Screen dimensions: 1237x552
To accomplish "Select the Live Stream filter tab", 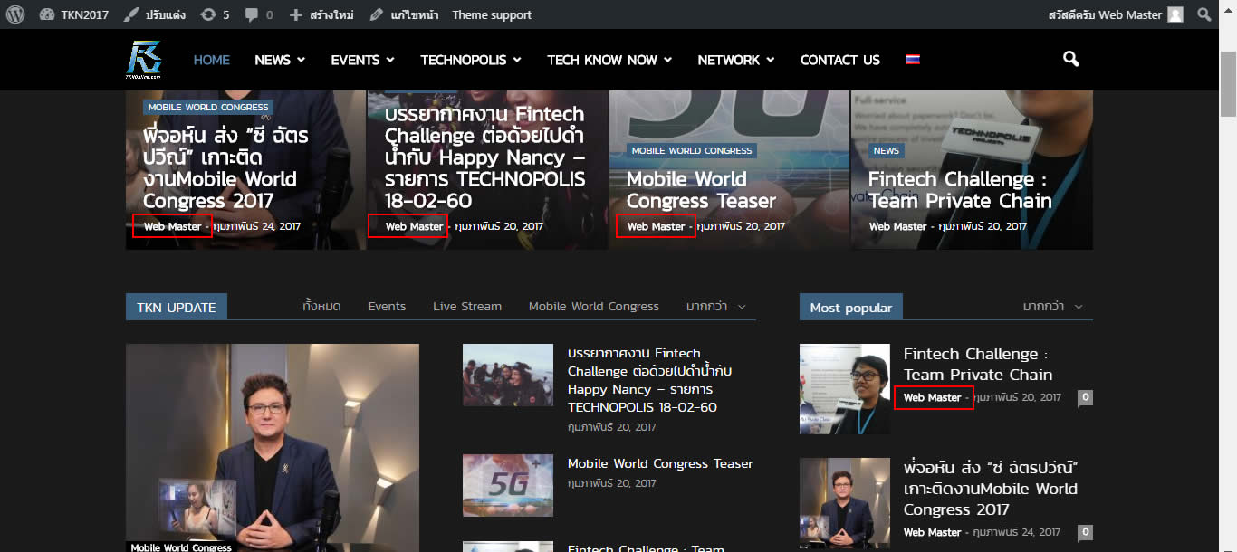I will click(x=467, y=306).
